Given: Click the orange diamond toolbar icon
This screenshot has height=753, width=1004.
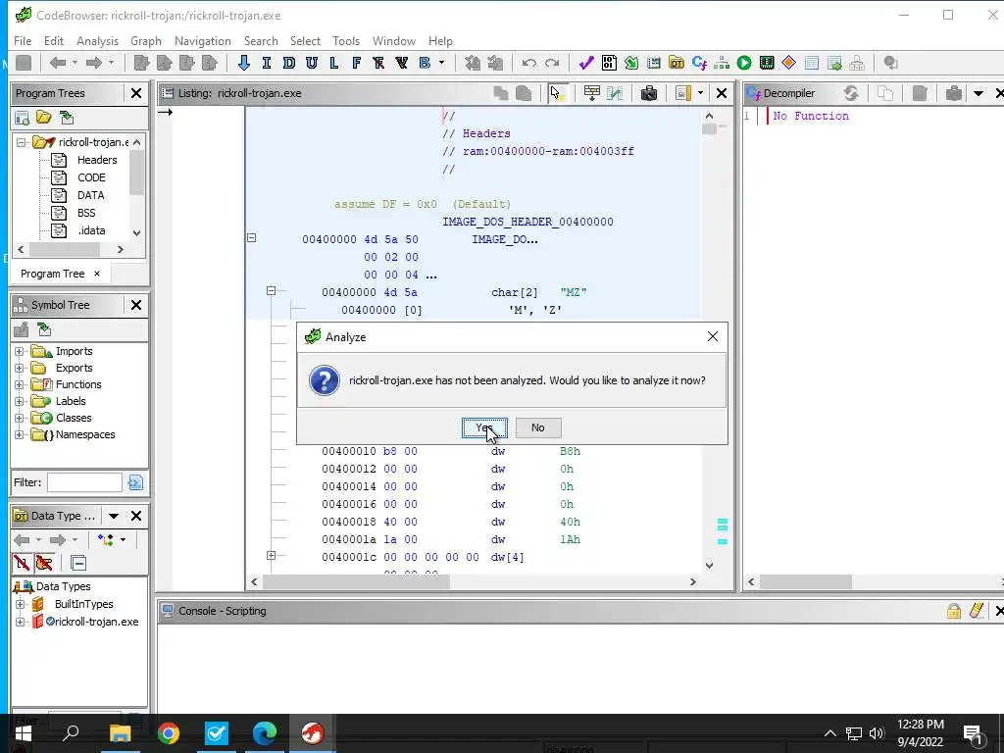Looking at the screenshot, I should coord(789,63).
